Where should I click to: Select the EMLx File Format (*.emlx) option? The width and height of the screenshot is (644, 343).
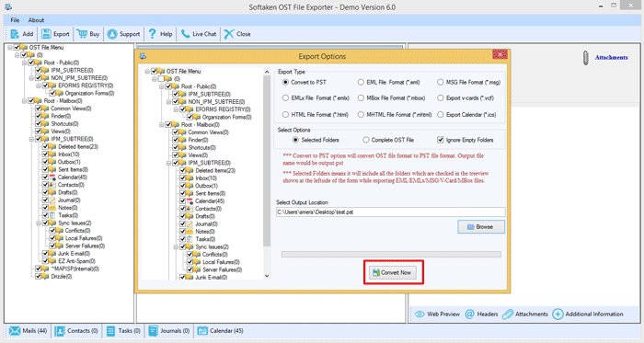tap(285, 98)
